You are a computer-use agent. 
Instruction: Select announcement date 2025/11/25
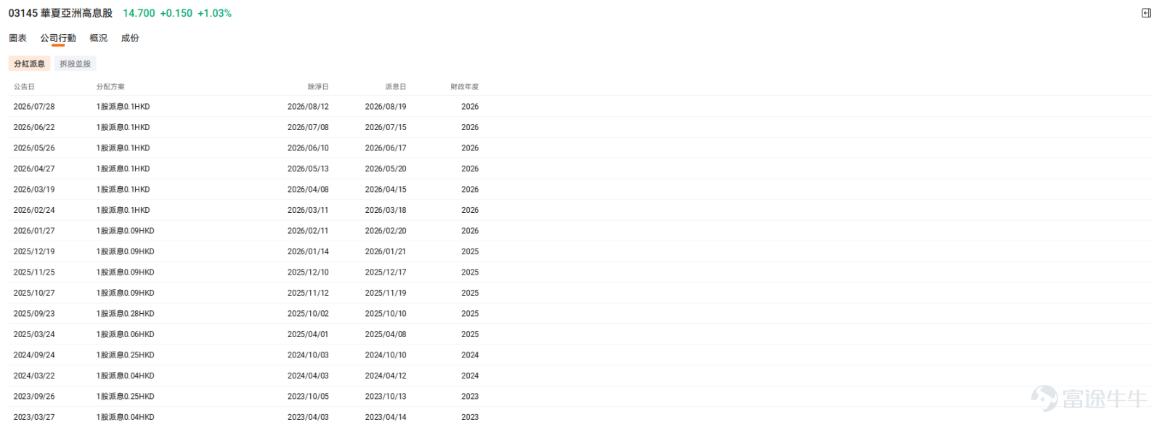click(34, 272)
